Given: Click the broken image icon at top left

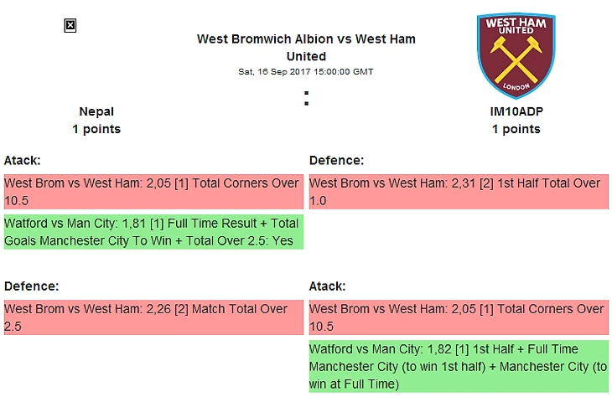Looking at the screenshot, I should pos(70,26).
